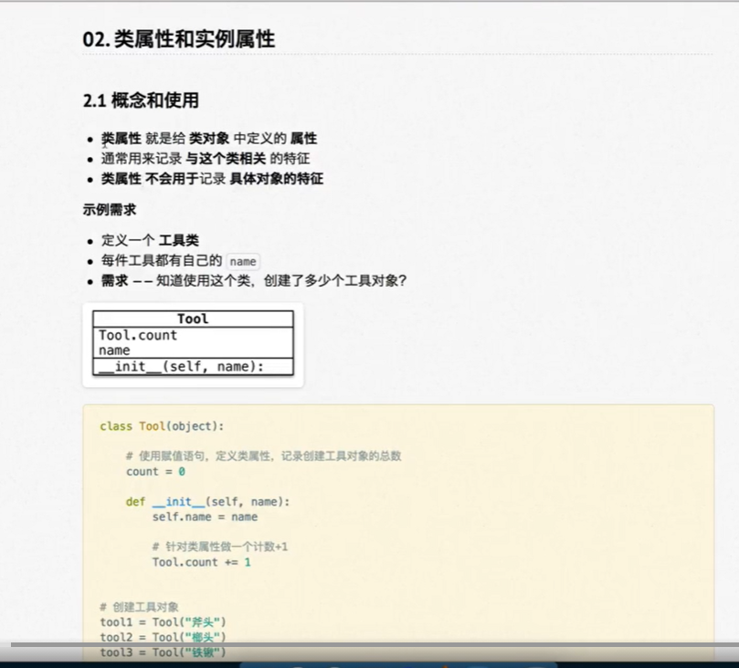Click the code line 'count = 0'

click(x=155, y=472)
